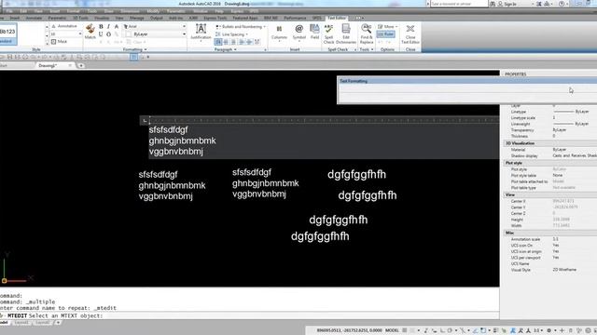Open the text height dropdown
The image size is (597, 335).
tap(80, 33)
